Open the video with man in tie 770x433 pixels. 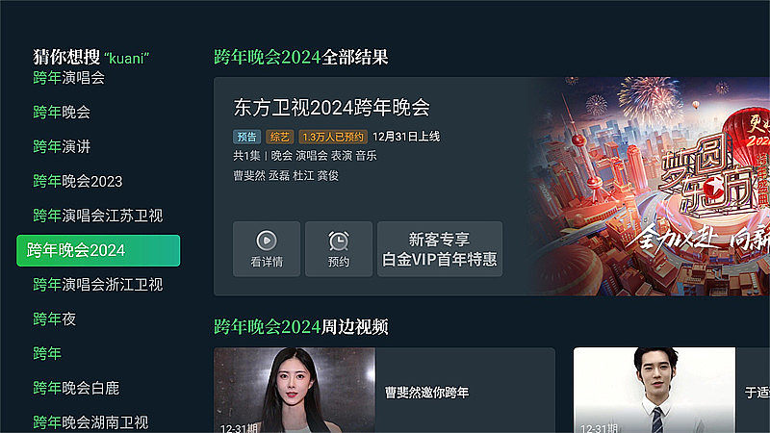coord(654,391)
